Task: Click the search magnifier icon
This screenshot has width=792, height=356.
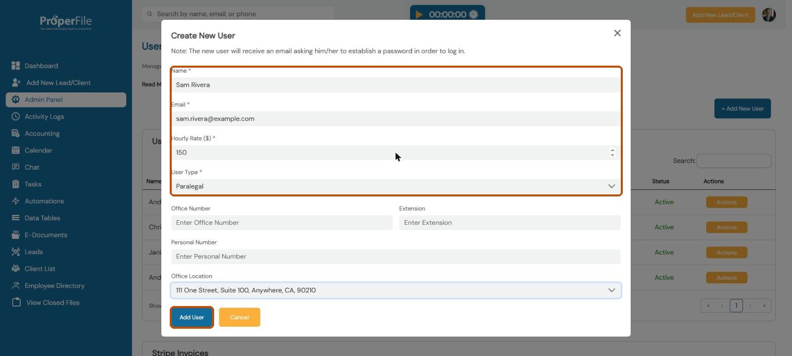Action: (x=150, y=14)
